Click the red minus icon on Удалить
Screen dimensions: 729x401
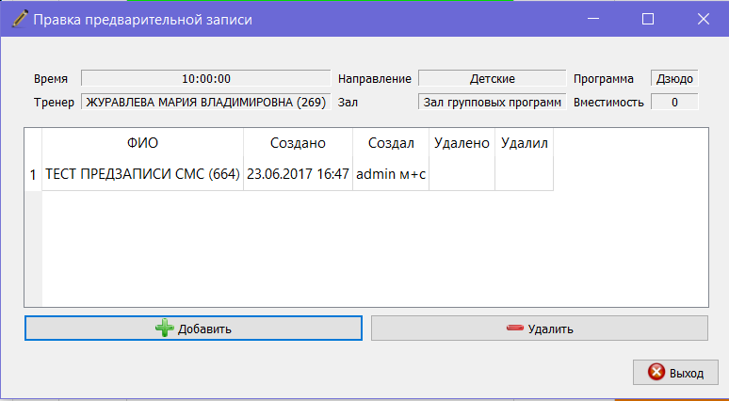pos(514,329)
